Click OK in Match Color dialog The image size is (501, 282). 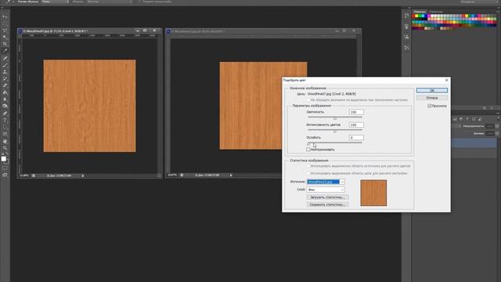(432, 91)
